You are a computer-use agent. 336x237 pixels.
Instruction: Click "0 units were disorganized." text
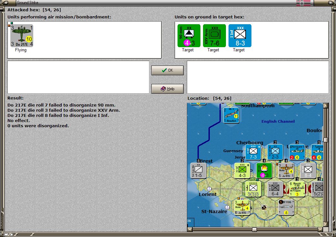[x=38, y=126]
